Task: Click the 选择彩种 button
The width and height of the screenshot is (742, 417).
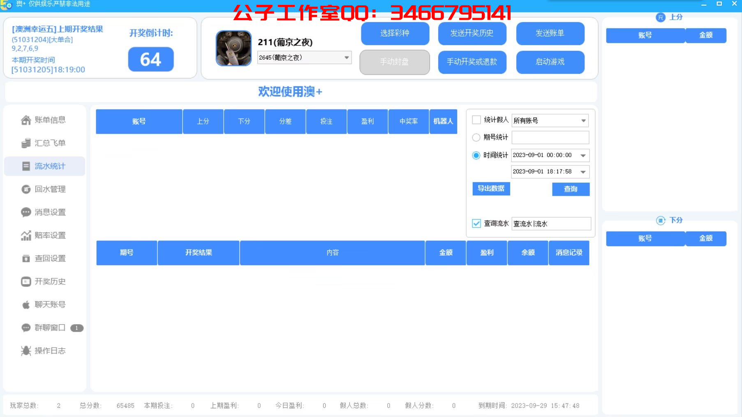Action: tap(395, 33)
